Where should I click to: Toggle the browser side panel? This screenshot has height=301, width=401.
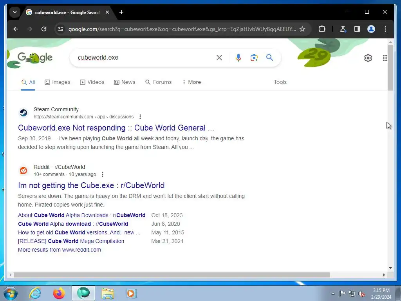(357, 29)
